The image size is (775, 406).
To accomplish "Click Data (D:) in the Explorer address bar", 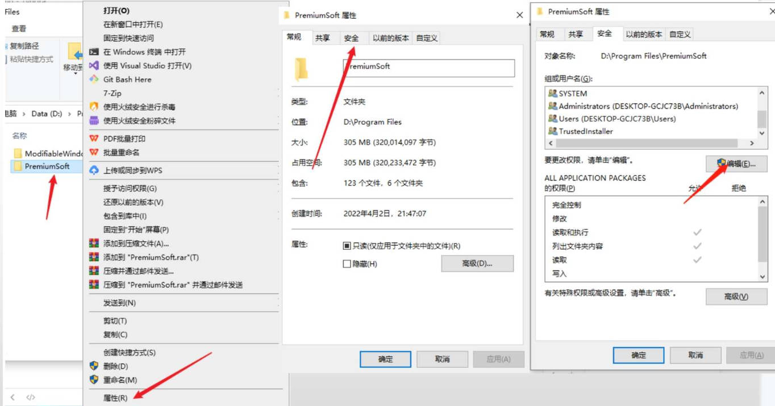I will coord(47,114).
